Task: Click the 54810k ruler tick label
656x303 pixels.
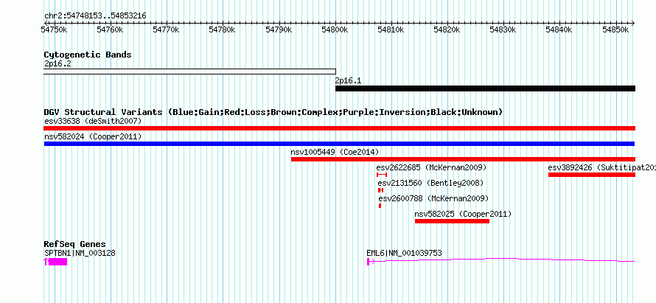Action: 391,29
